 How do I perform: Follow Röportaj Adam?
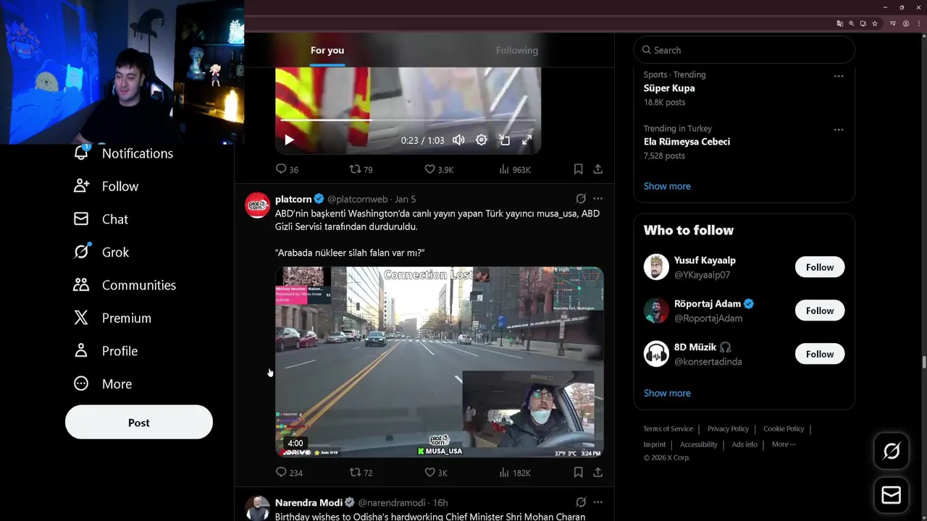click(820, 310)
